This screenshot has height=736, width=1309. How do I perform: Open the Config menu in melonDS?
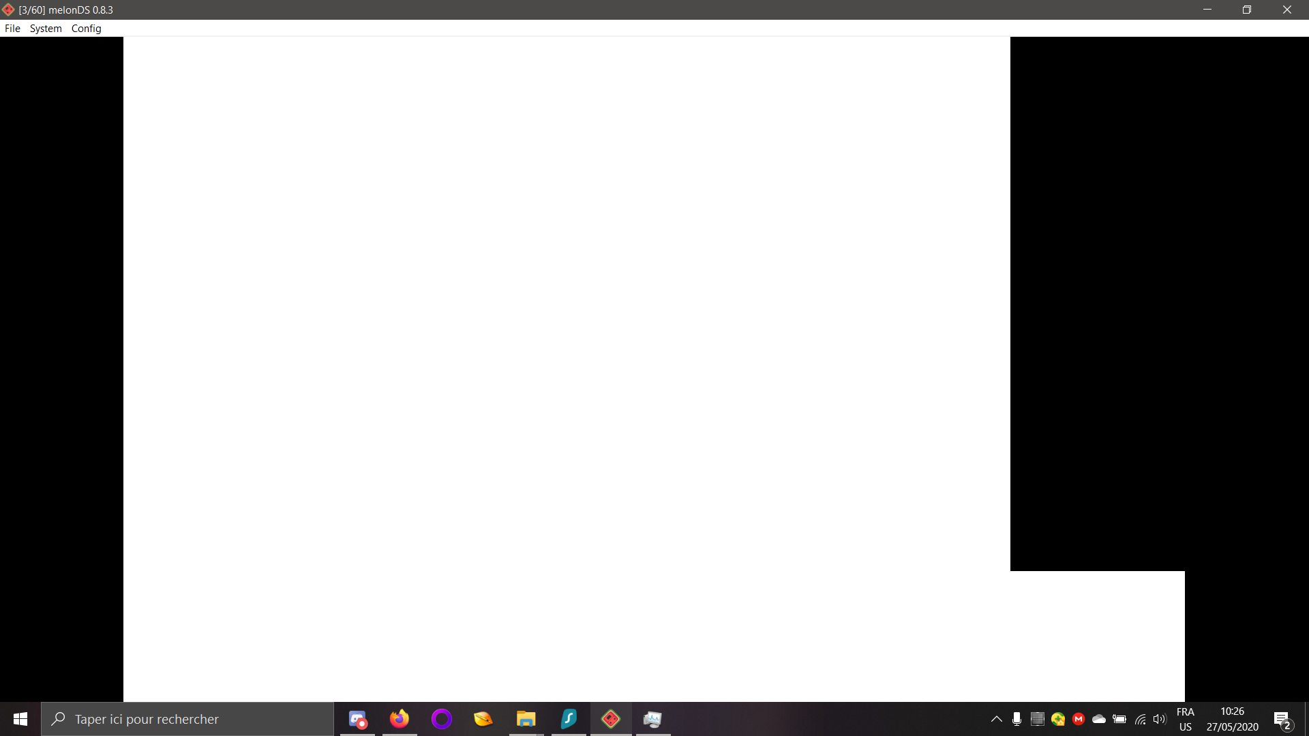86,28
